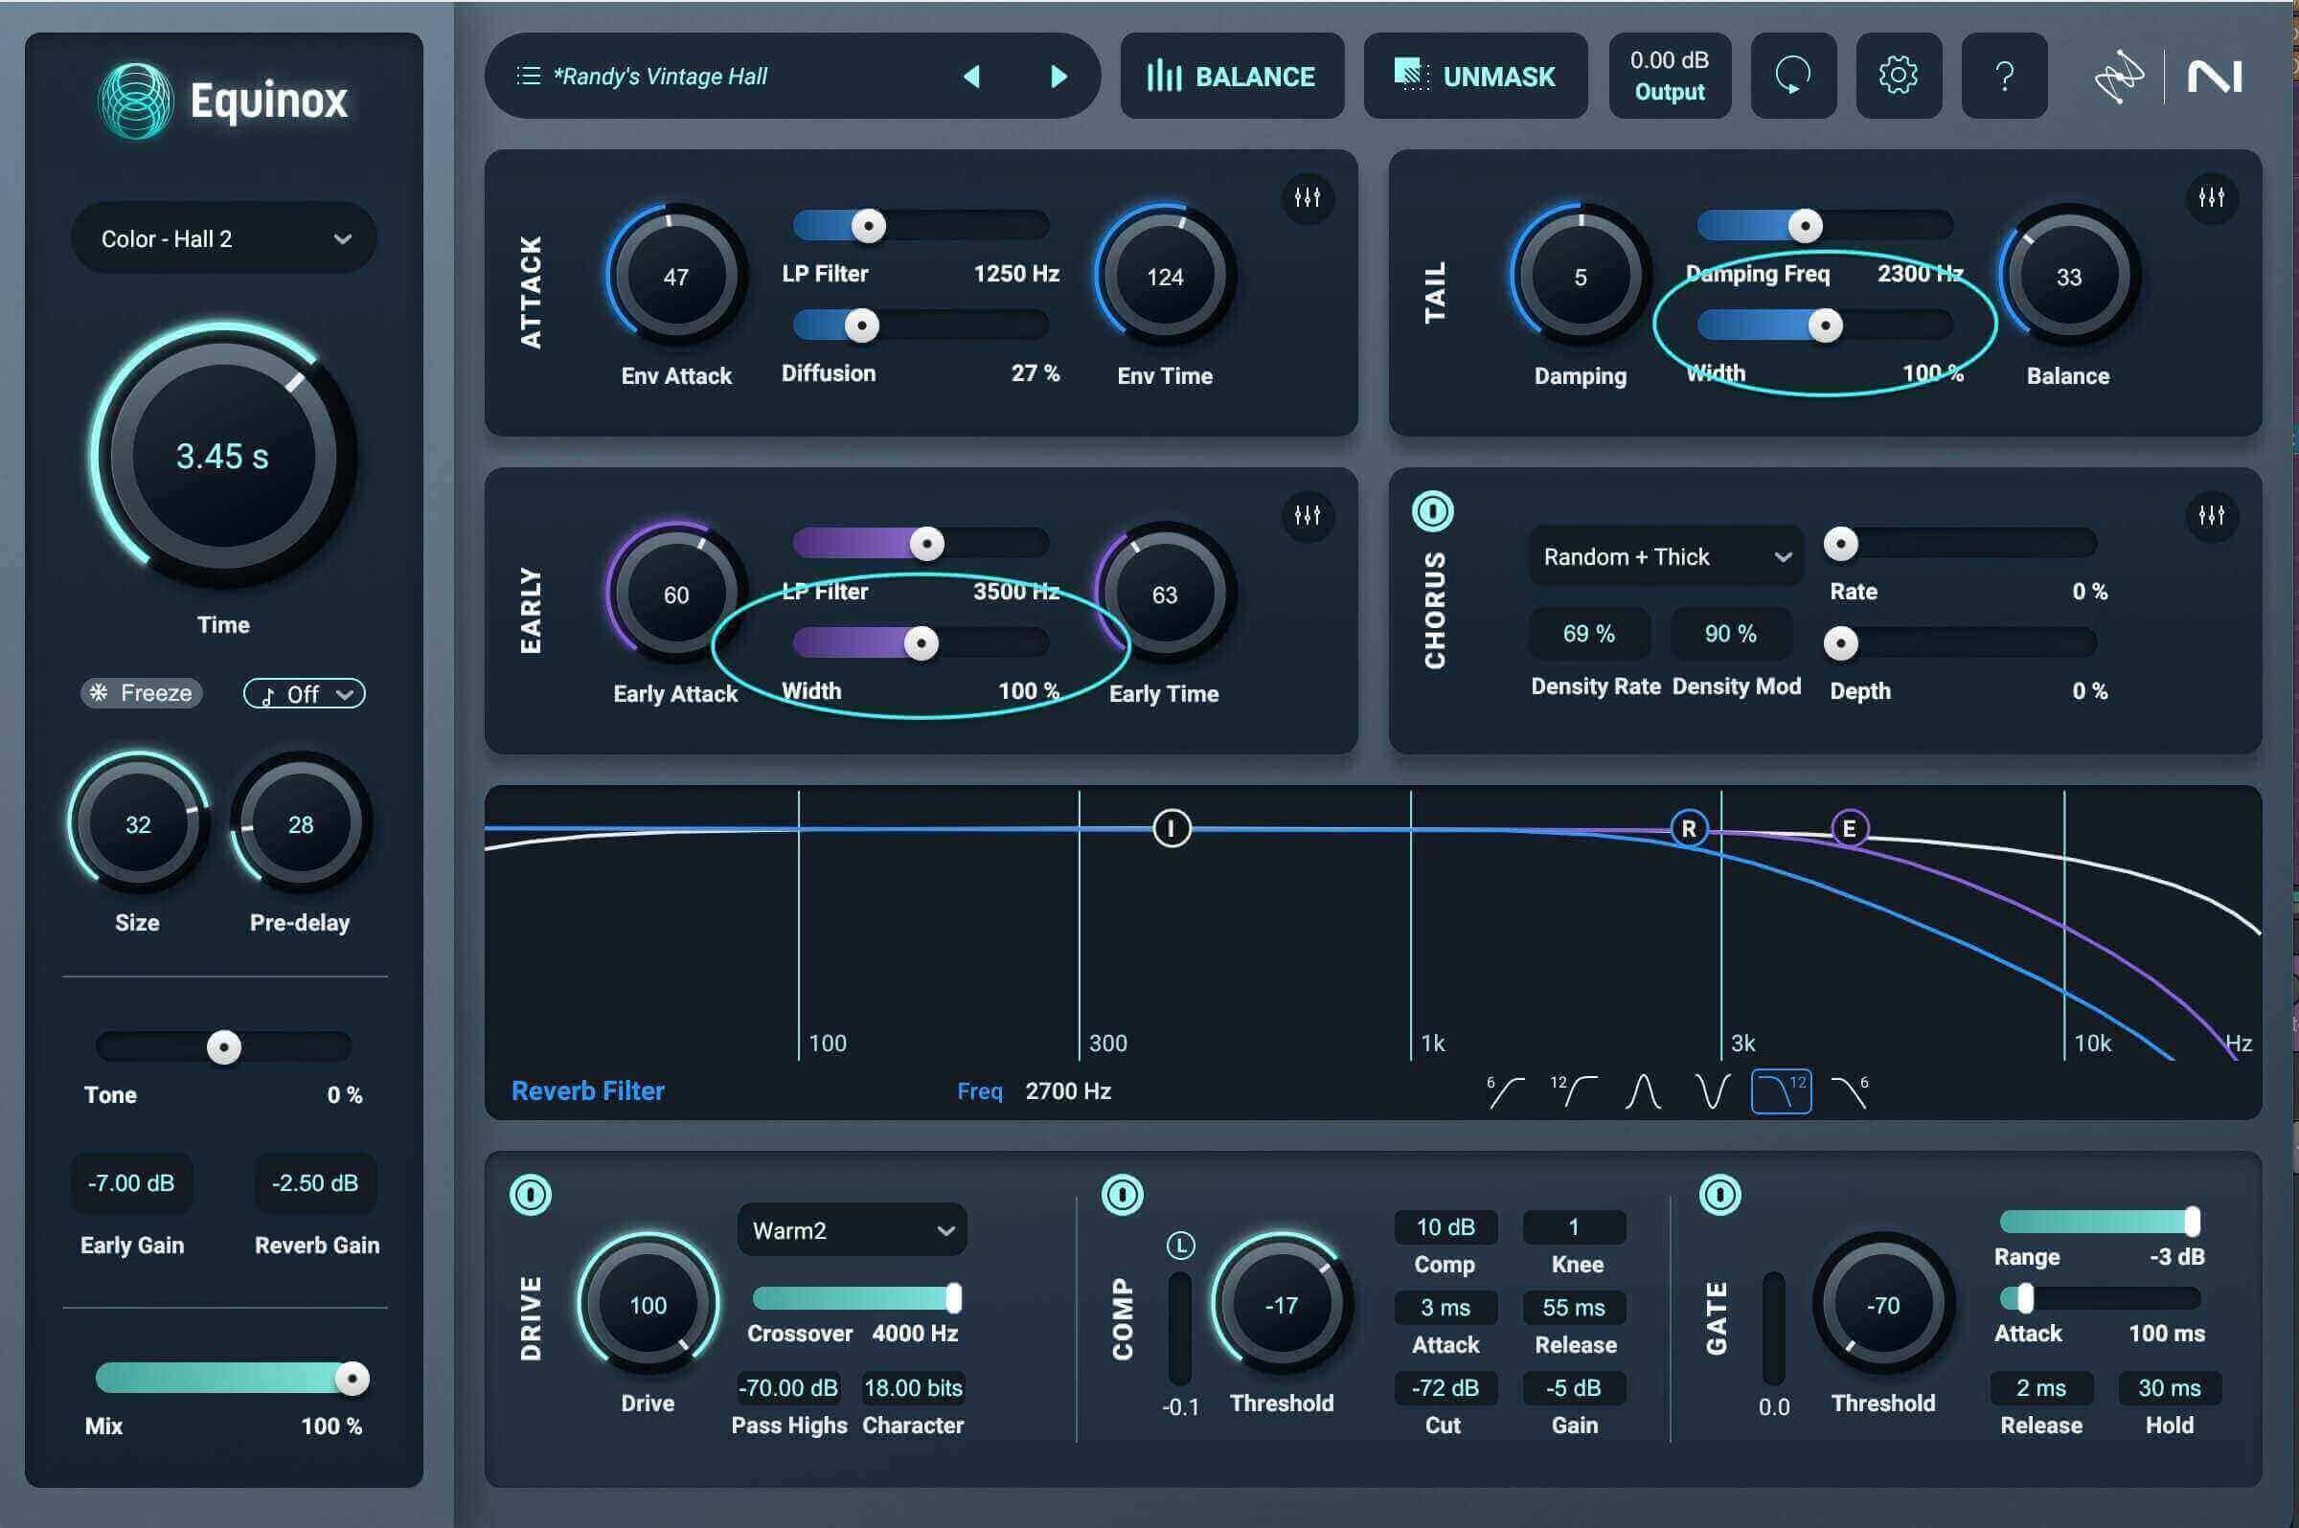This screenshot has width=2299, height=1528.
Task: Click the Gate Hold 30 ms field
Action: click(2170, 1387)
